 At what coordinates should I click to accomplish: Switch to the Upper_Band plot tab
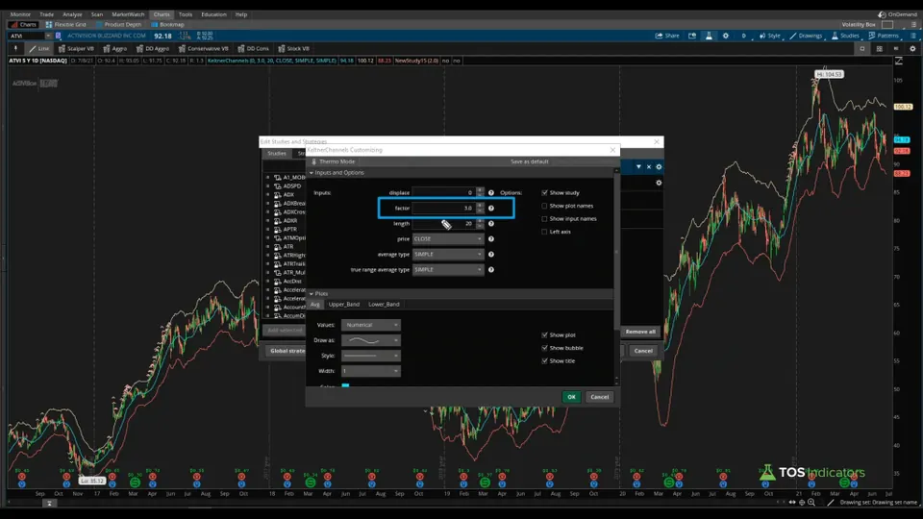344,305
